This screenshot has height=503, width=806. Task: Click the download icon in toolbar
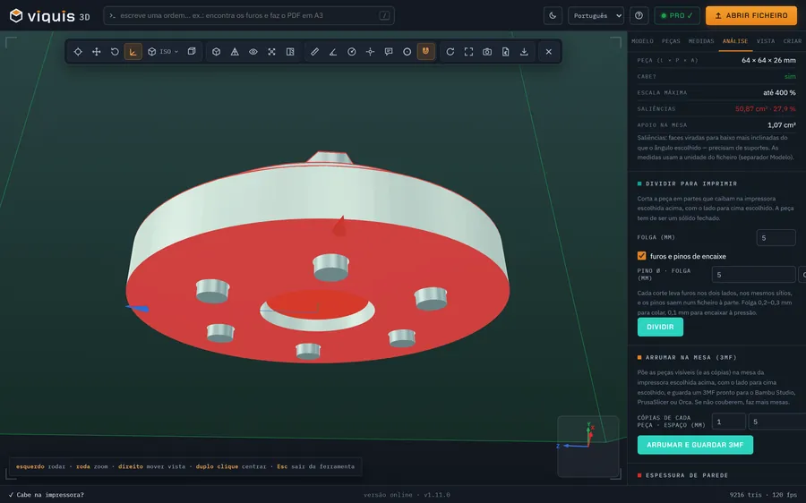click(524, 51)
